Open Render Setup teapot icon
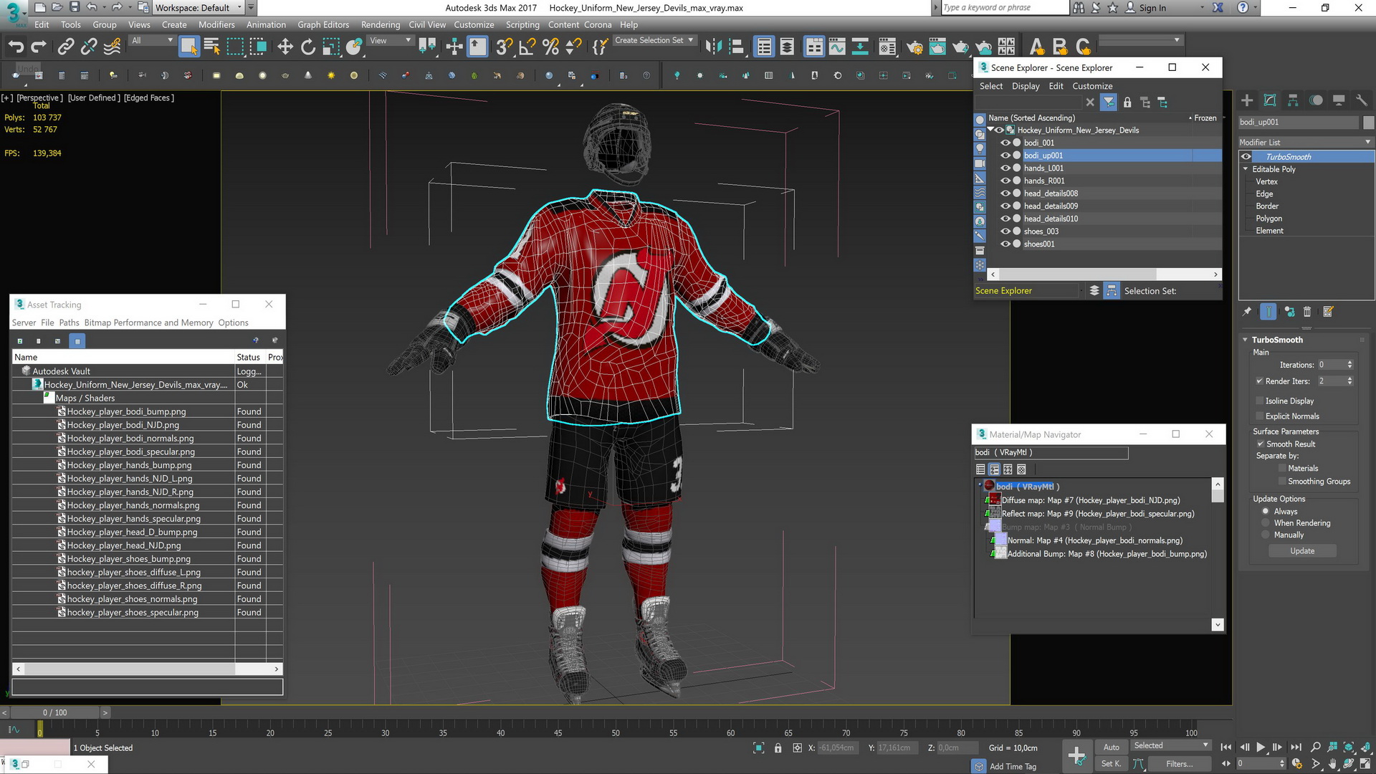This screenshot has width=1376, height=774. 914,47
